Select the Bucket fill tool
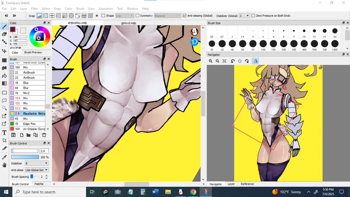The height and width of the screenshot is (197, 350). [4, 76]
